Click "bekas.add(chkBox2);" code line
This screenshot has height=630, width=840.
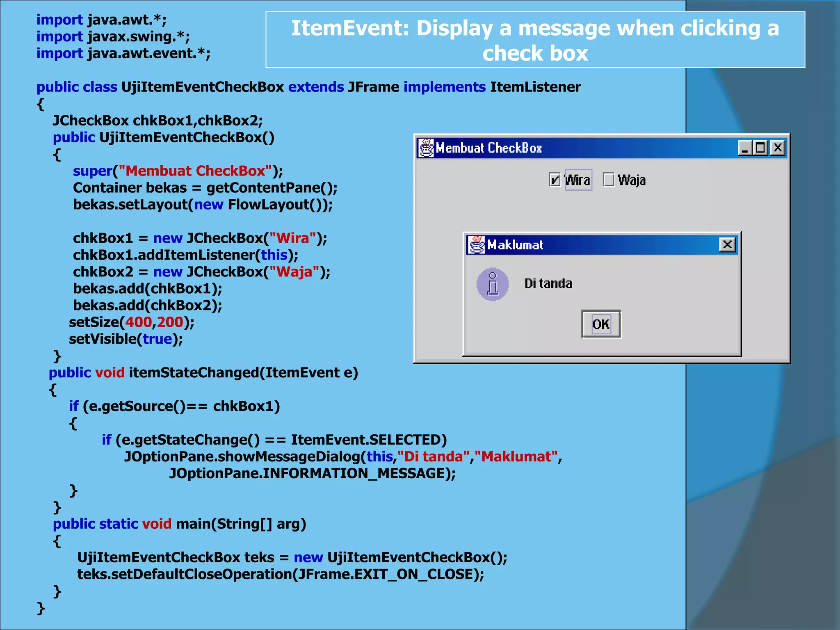(x=148, y=306)
